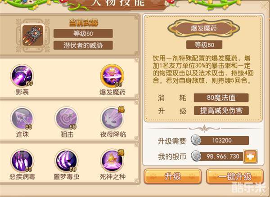Screen dimensions: 270x197
Task: Click the 一键升级 one-click upgrade button
Action: pos(235,176)
